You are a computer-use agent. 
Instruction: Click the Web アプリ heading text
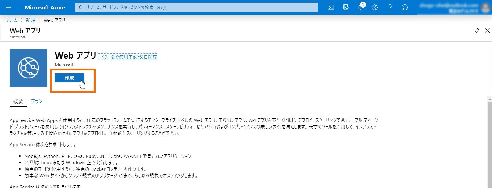pos(76,55)
